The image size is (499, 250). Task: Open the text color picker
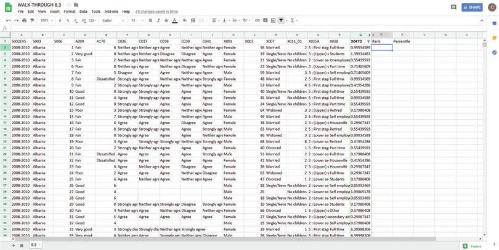pos(174,20)
